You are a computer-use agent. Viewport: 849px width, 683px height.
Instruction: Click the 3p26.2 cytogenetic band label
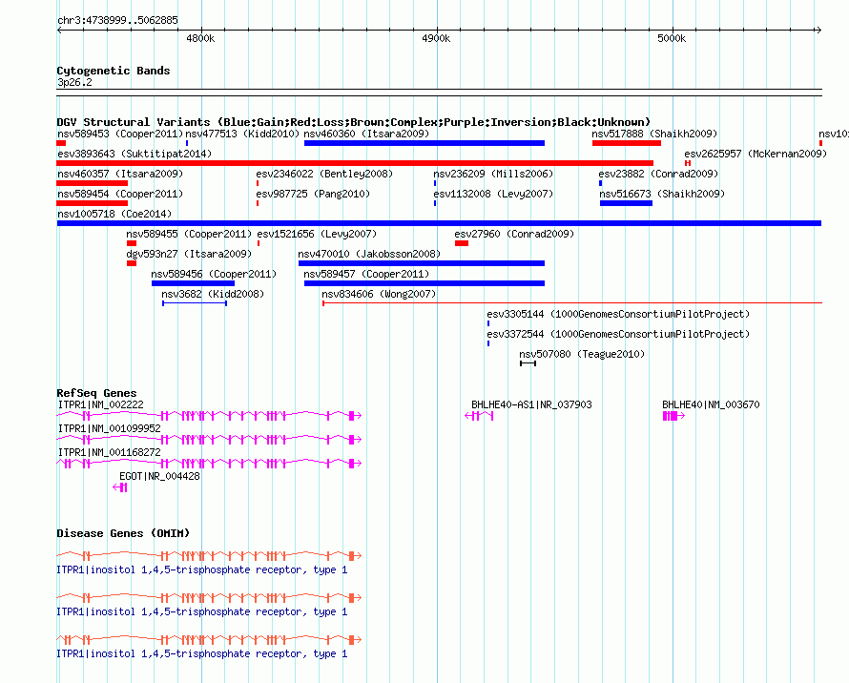74,82
